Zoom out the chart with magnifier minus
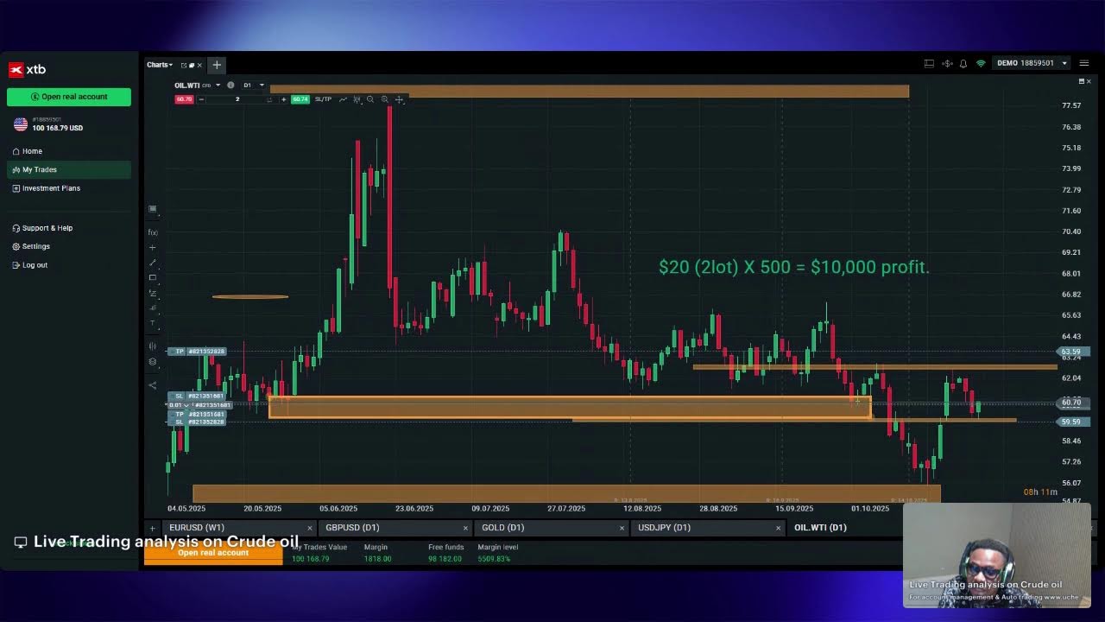Viewport: 1105px width, 622px height. pos(370,99)
